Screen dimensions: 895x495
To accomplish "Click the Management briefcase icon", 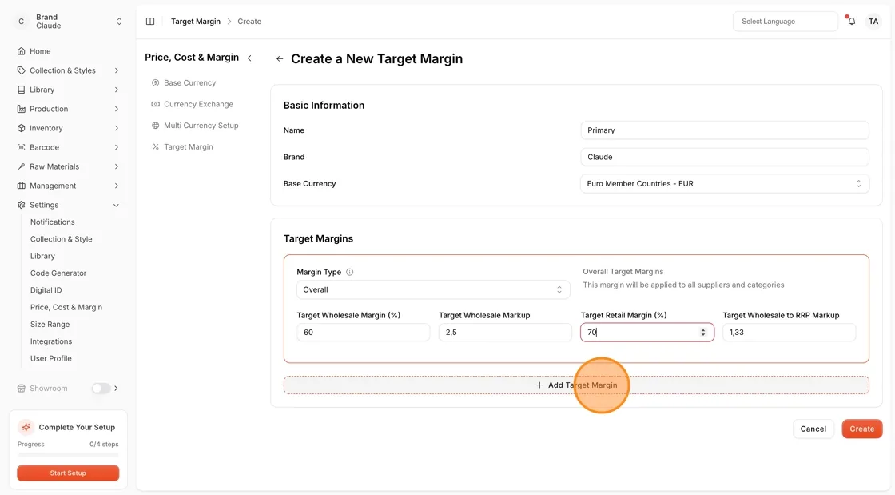I will [21, 186].
